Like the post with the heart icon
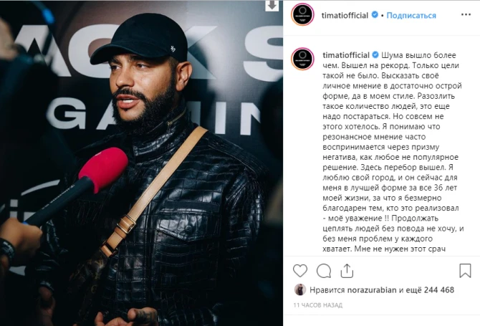The height and width of the screenshot is (326, 480). (300, 271)
